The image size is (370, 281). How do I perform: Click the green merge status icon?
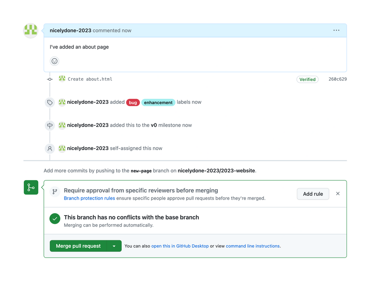click(31, 187)
